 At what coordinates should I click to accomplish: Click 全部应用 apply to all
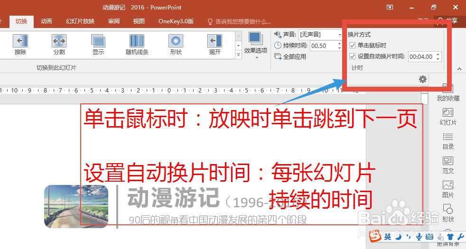(x=290, y=56)
